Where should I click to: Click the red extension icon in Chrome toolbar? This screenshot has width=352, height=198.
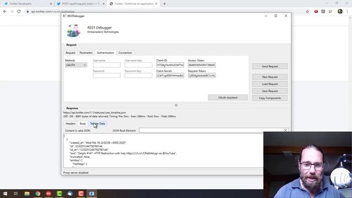316,12
